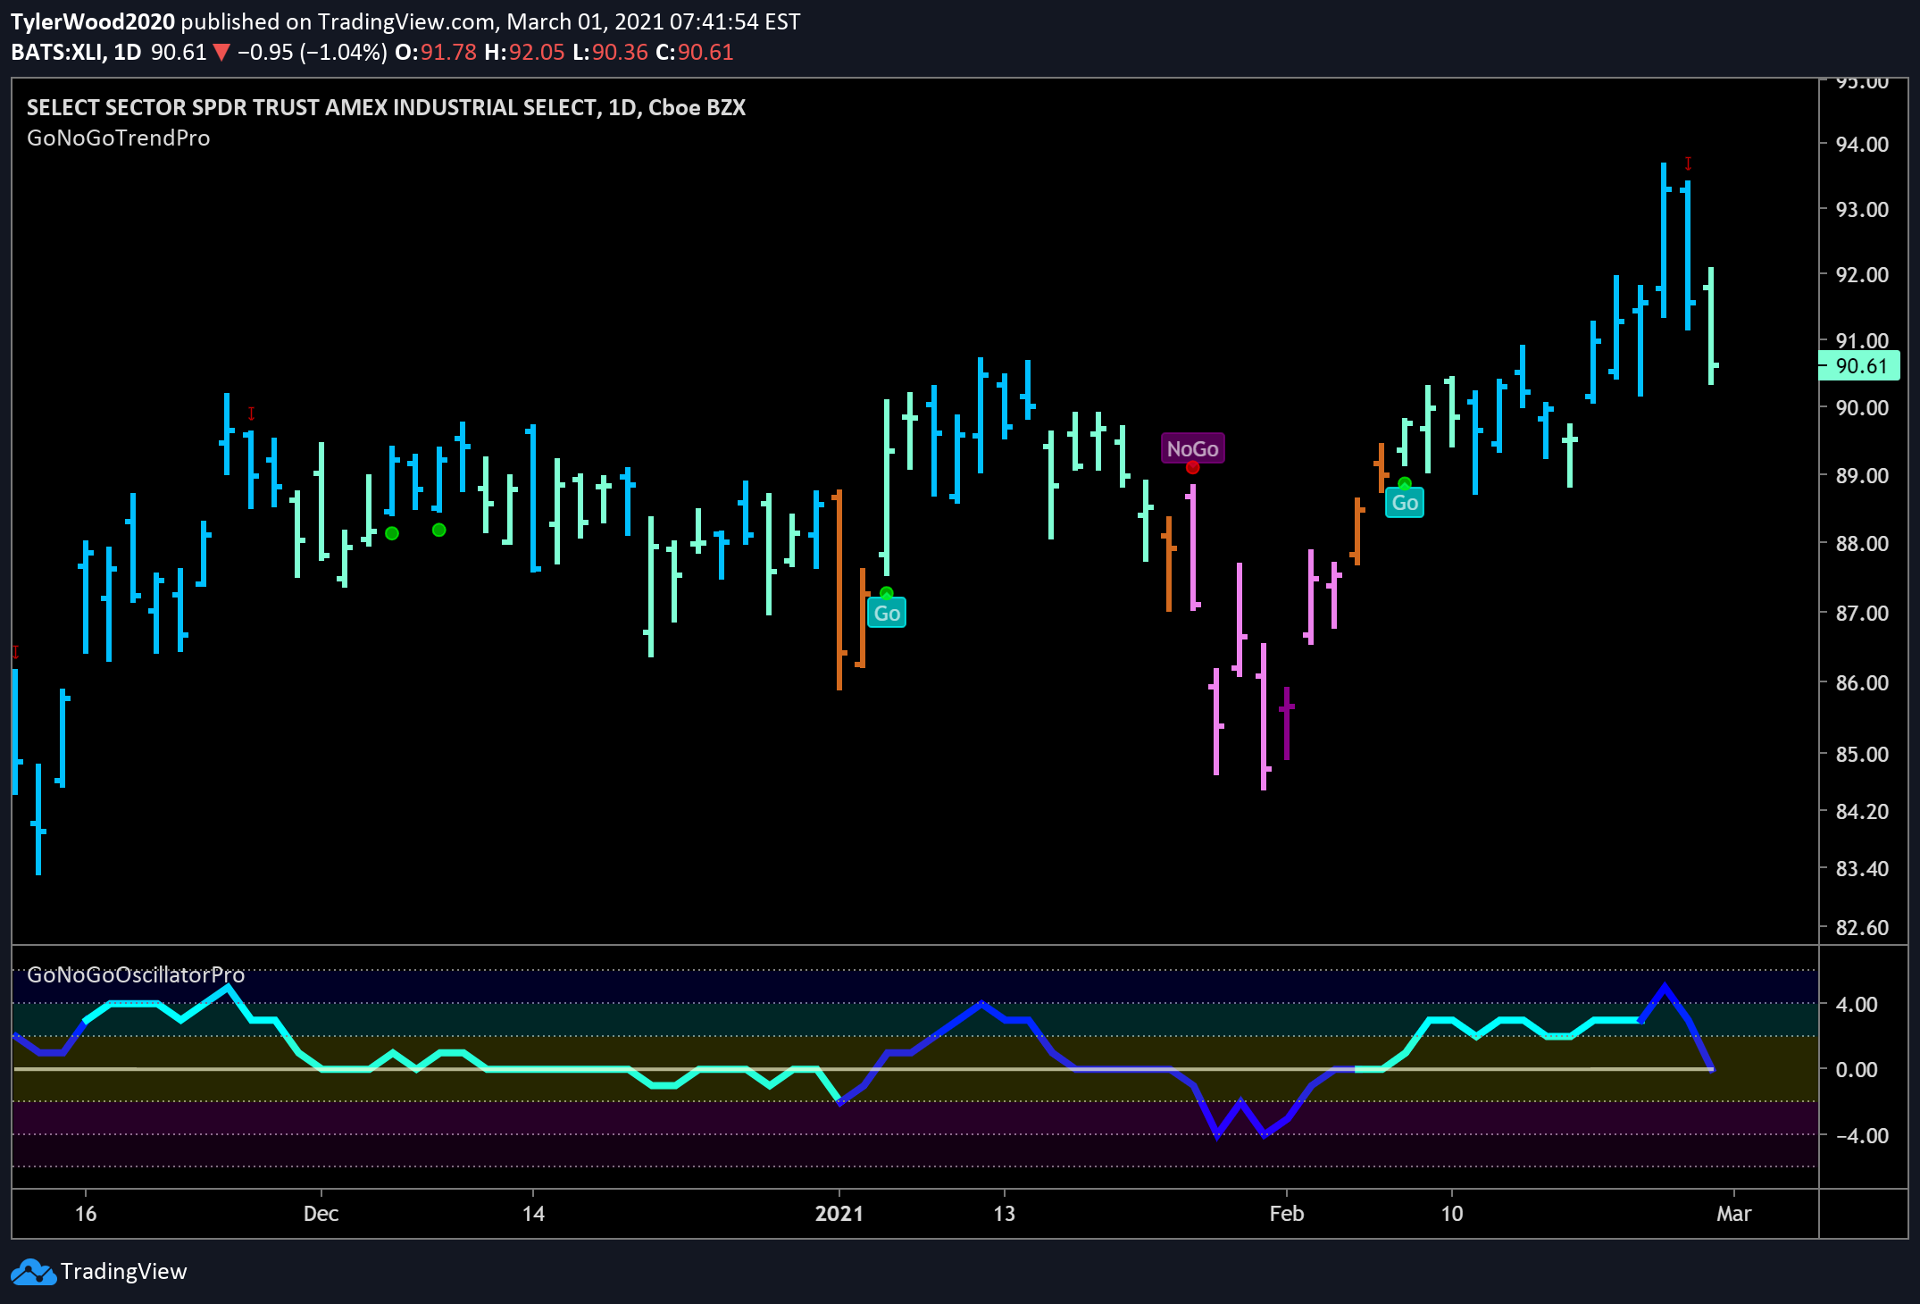Click the oscillator 4.00 axis label
The image size is (1920, 1304).
[1857, 1004]
